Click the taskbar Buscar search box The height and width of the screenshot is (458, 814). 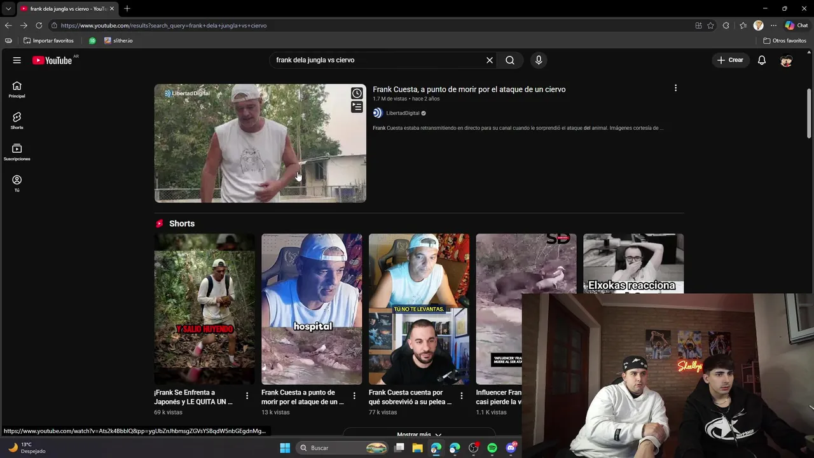tap(343, 448)
